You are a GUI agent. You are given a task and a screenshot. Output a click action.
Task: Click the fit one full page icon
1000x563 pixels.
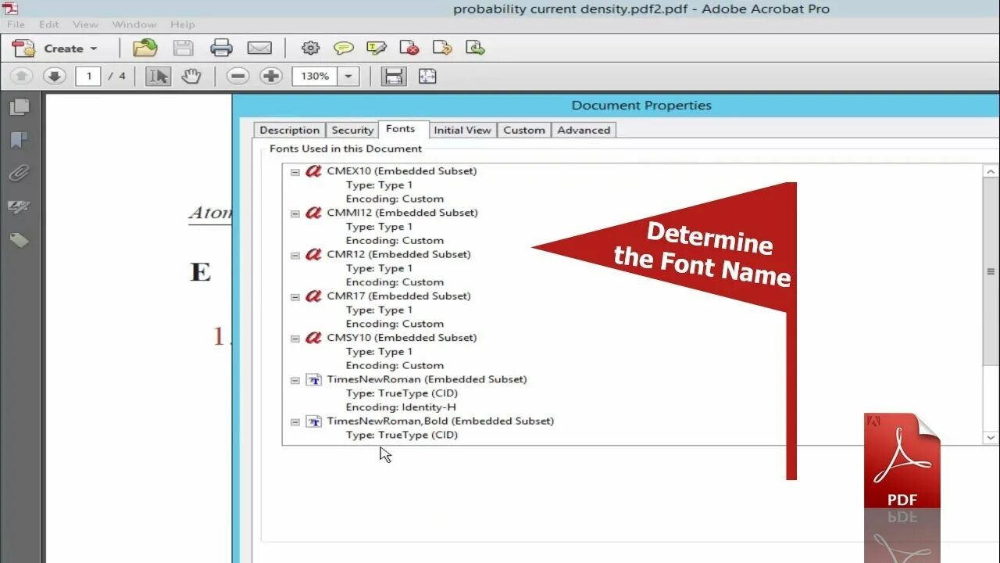[427, 76]
